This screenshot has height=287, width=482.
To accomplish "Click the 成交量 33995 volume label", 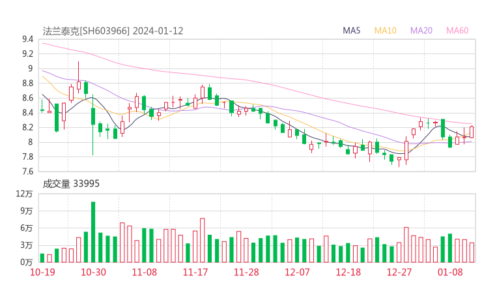I will click(71, 184).
